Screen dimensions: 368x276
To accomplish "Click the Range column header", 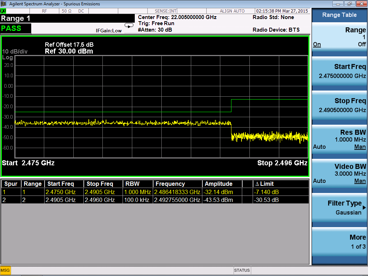I will click(33, 184).
